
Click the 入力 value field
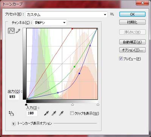point(32,113)
